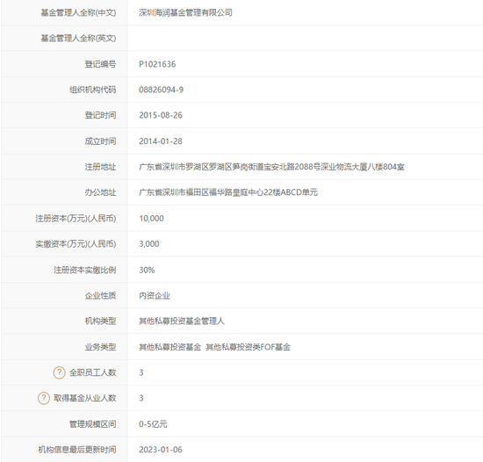
Task: Select company name 深圳海润基金管理有限公司
Action: (185, 12)
